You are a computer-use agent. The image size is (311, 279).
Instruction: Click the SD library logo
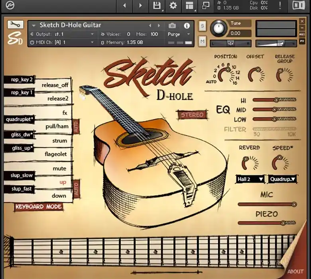point(15,38)
